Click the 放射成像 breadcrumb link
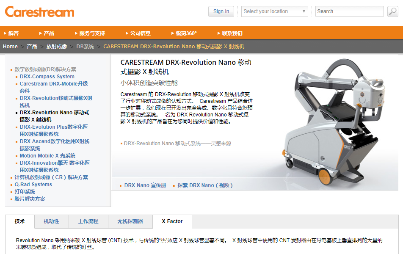The width and height of the screenshot is (403, 254). (57, 47)
